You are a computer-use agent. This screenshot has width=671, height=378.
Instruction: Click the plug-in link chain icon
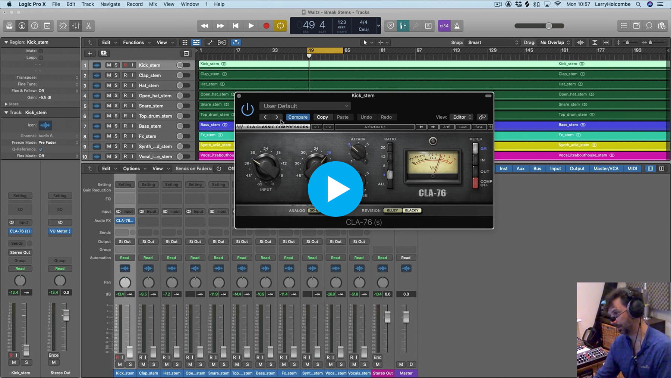coord(482,117)
